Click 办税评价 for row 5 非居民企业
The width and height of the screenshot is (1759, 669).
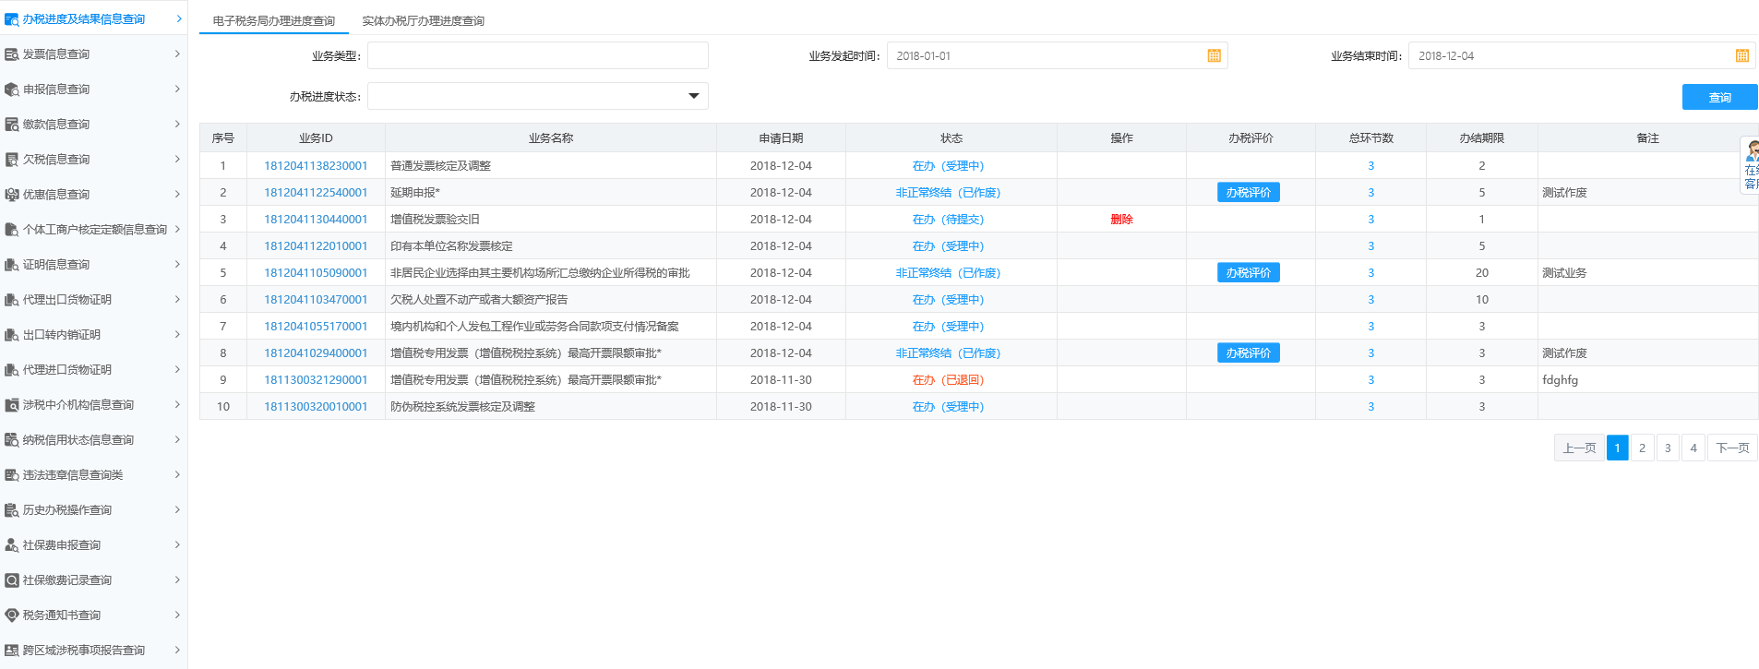click(x=1248, y=273)
